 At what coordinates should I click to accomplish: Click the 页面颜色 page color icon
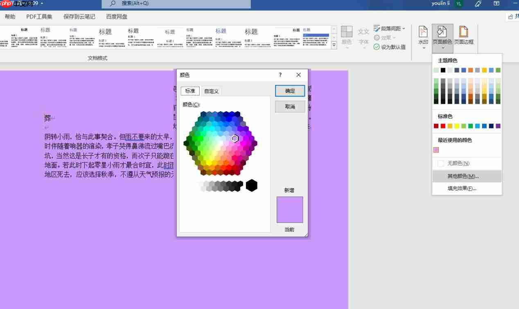tap(442, 32)
